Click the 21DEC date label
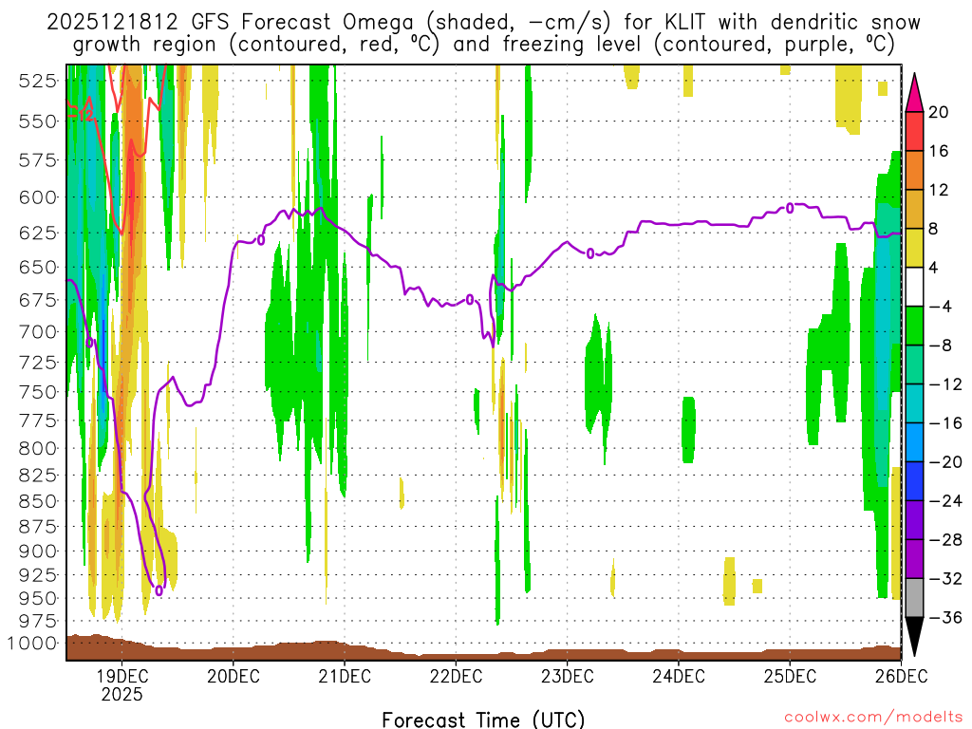The width and height of the screenshot is (972, 729). 345,676
